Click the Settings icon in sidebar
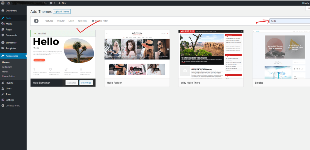This screenshot has height=150, width=310. [x=3, y=100]
